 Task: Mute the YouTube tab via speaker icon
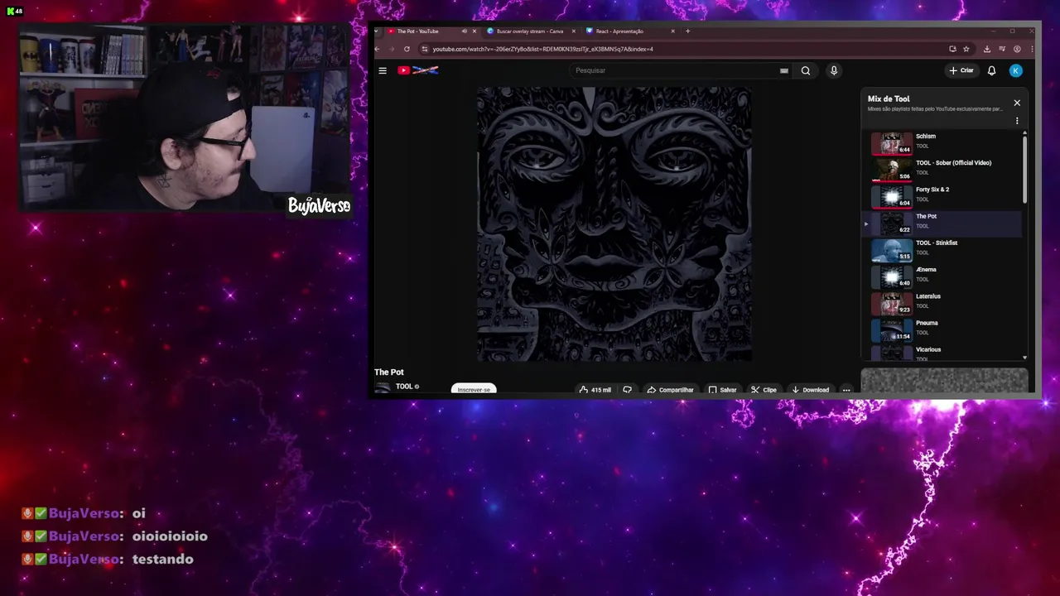click(x=464, y=31)
